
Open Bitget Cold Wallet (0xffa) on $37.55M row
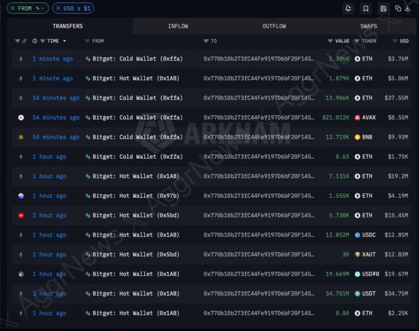[x=137, y=98]
